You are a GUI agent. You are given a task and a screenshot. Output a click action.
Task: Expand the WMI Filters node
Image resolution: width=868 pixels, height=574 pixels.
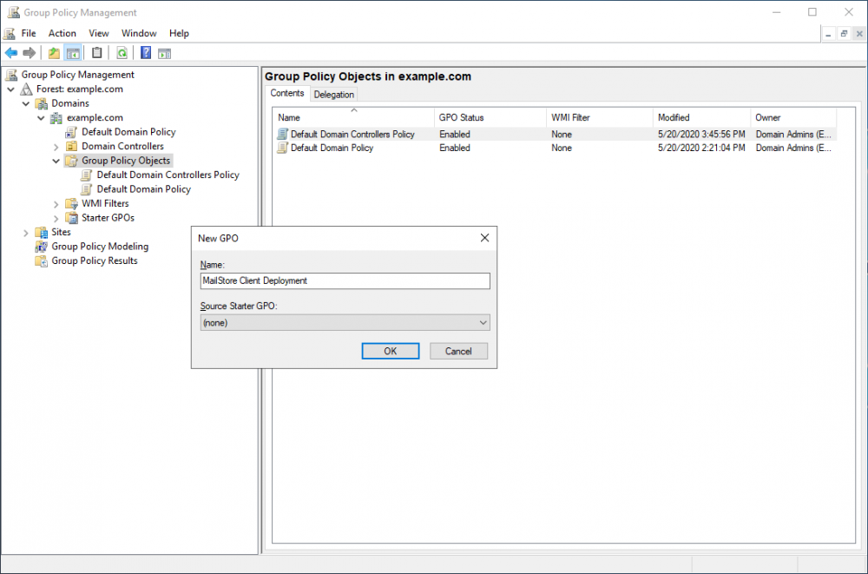coord(56,203)
